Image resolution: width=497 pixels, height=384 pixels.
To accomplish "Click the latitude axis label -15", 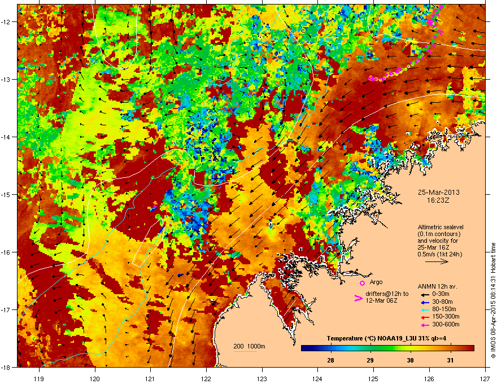I will coord(6,194).
